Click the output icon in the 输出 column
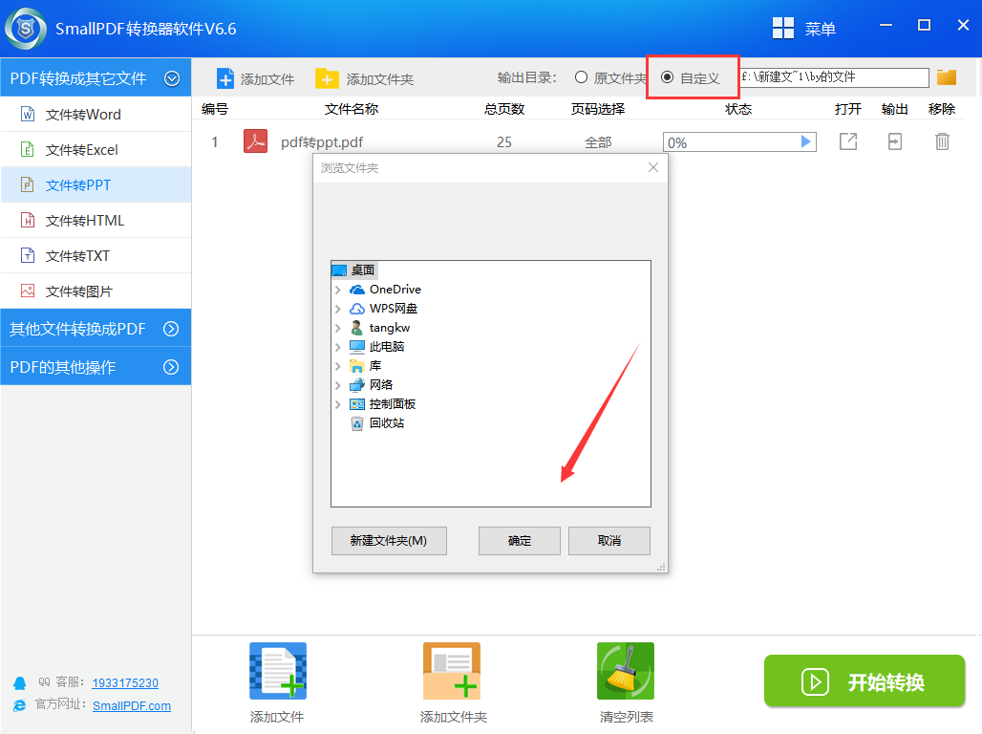Image resolution: width=982 pixels, height=734 pixels. 894,141
